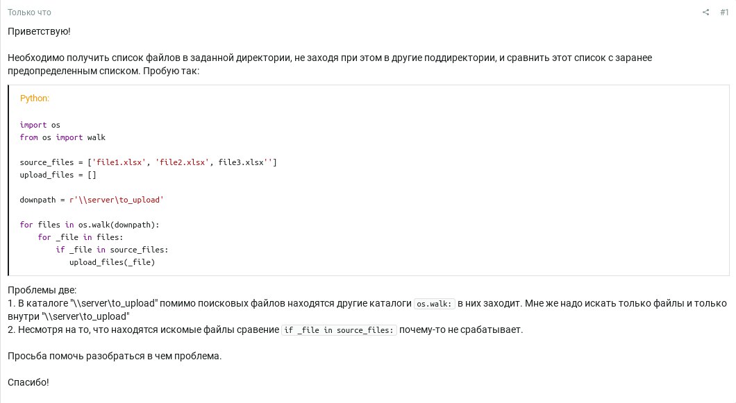Click the 'for files in os.walk(downpath):' line
This screenshot has height=403, width=736.
[90, 225]
